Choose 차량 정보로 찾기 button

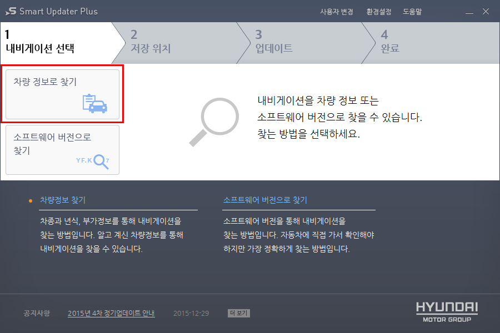[x=62, y=94]
